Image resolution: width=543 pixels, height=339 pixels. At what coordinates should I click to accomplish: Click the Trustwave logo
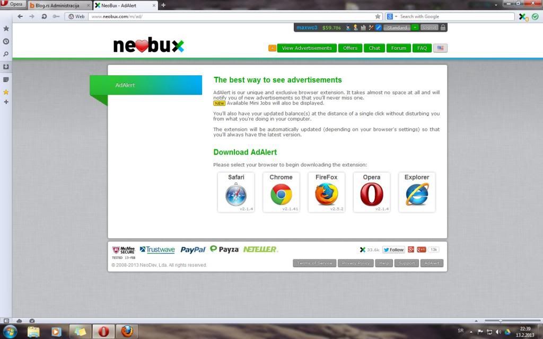click(157, 250)
